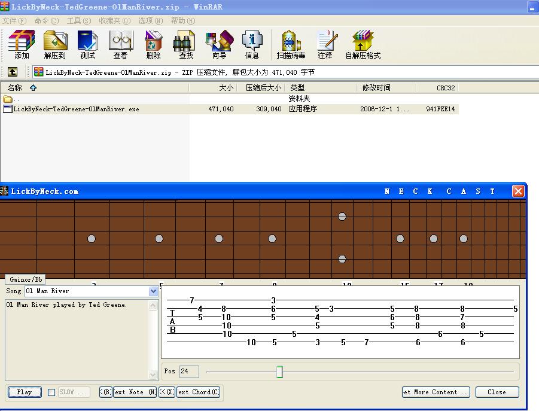The width and height of the screenshot is (539, 411).
Task: Start 扫描病毒 virus scan
Action: click(291, 45)
